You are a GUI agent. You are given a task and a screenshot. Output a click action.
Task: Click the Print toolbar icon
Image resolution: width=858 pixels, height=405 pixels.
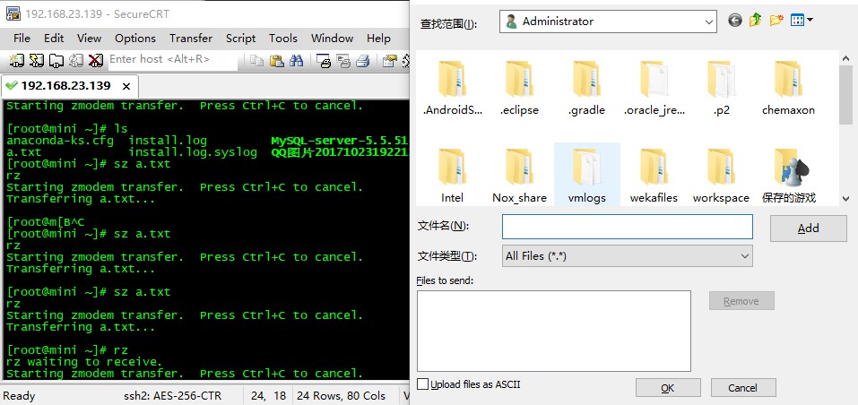(363, 61)
